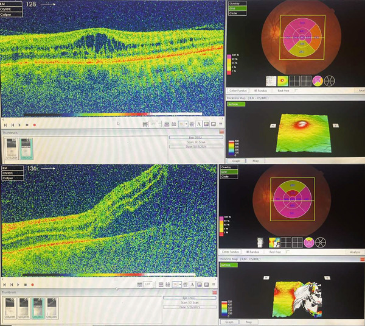Select the color thickness map icon in upper fundus panel
Screen dimensions: 365x326
pyautogui.click(x=283, y=81)
